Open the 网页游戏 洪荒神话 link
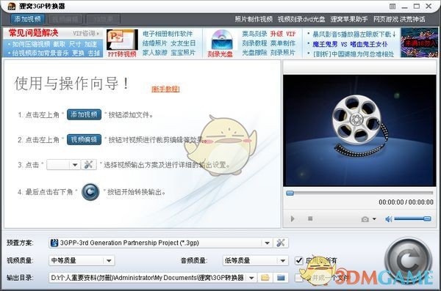The image size is (441, 291). [x=399, y=19]
